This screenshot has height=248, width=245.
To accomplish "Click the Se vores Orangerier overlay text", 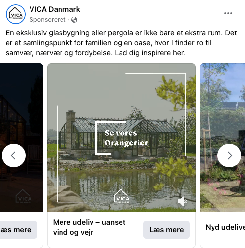I will [x=126, y=138].
